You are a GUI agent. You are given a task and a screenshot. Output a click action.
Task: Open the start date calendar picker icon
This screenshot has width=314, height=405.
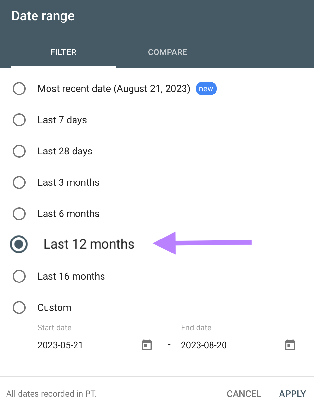pyautogui.click(x=147, y=345)
